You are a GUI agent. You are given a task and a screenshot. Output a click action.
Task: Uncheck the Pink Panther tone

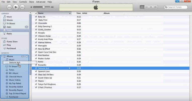click(36, 55)
